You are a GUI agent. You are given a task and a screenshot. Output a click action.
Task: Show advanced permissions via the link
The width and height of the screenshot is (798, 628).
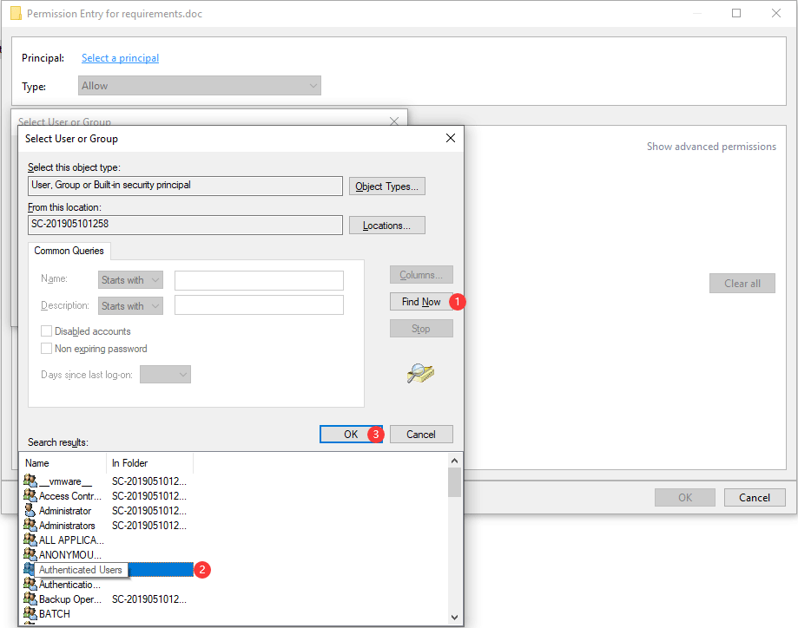pyautogui.click(x=711, y=146)
